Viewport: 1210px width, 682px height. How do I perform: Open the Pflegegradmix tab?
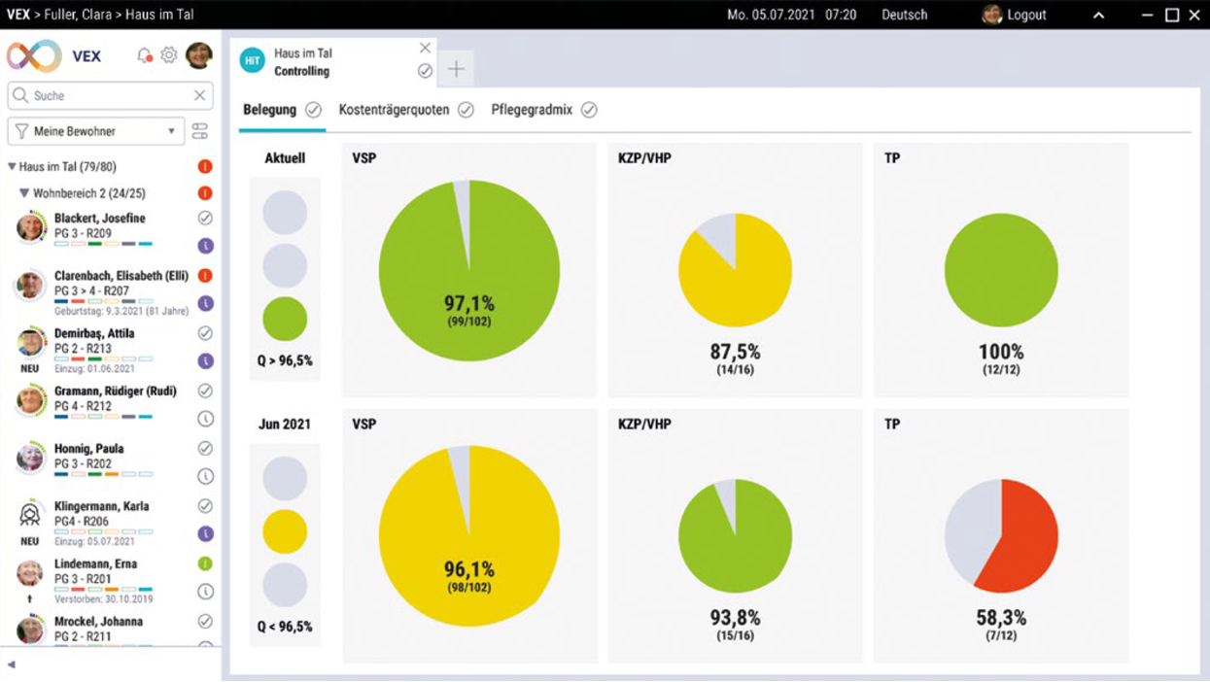click(532, 110)
